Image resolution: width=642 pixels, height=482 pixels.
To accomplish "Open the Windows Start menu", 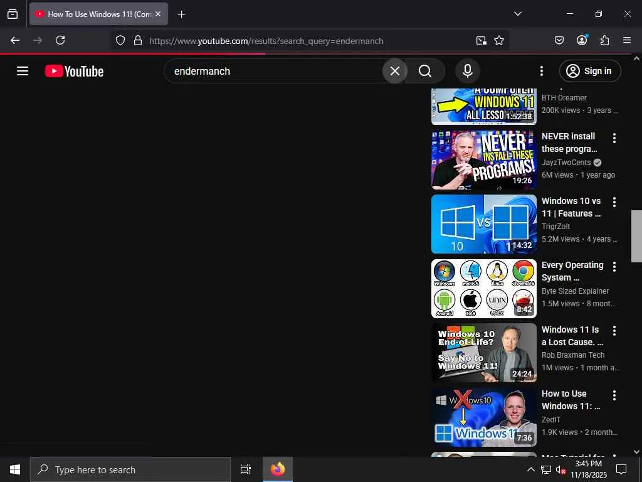I will tap(15, 469).
